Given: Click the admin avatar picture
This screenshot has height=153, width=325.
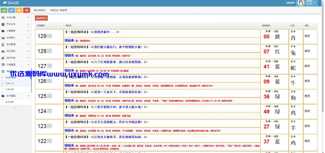Looking at the screenshot, I should (x=301, y=3).
